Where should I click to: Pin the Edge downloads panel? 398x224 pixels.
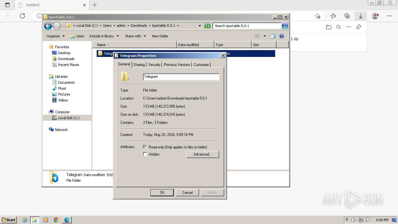(359, 27)
